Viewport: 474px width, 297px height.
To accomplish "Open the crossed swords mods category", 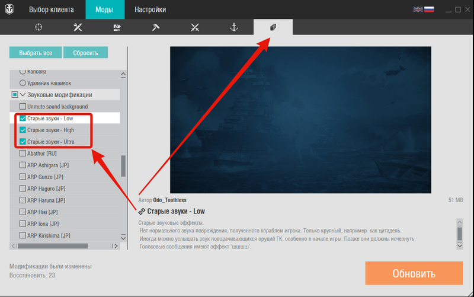I will pyautogui.click(x=195, y=27).
